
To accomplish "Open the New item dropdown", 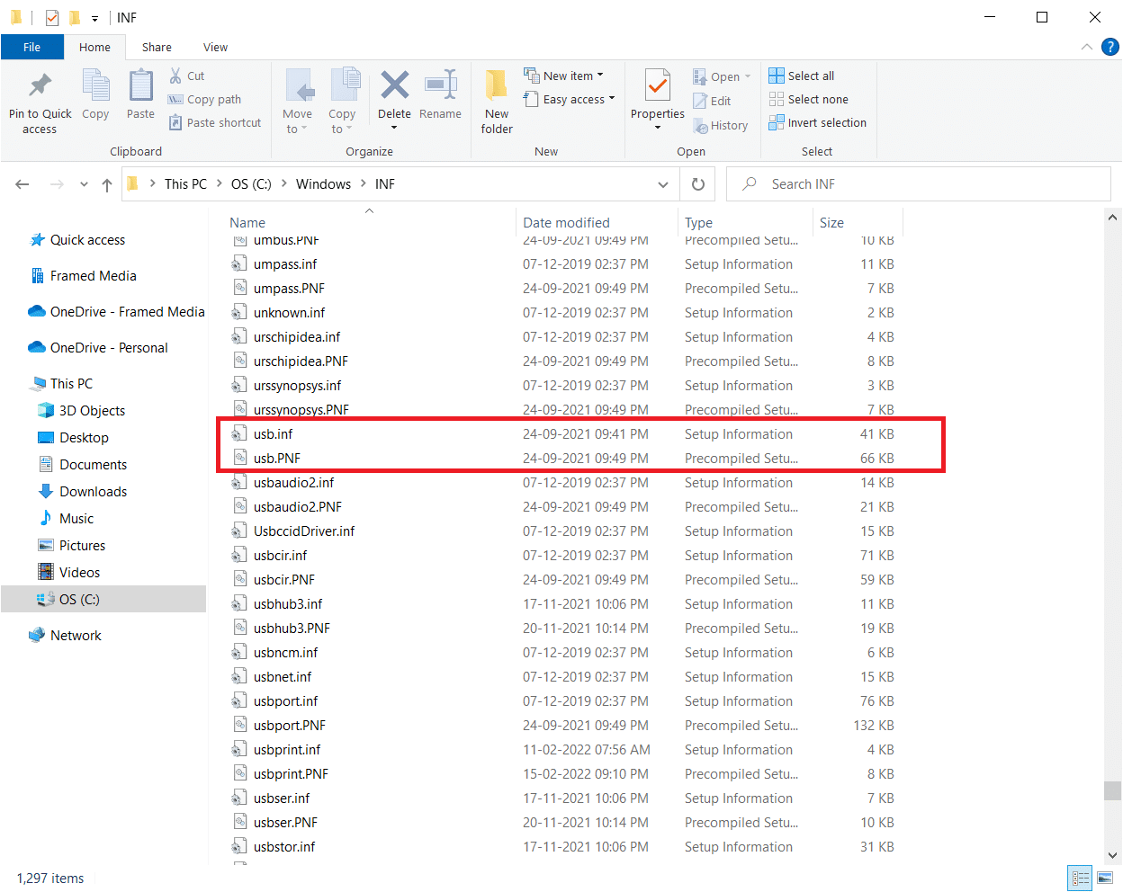I will coord(564,76).
